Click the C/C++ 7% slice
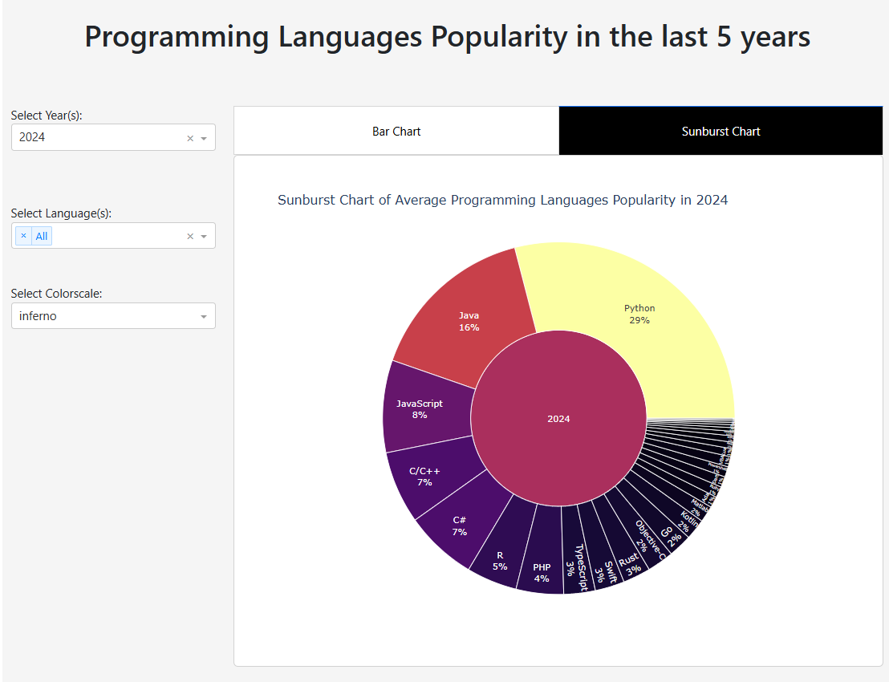889x682 pixels. [424, 477]
